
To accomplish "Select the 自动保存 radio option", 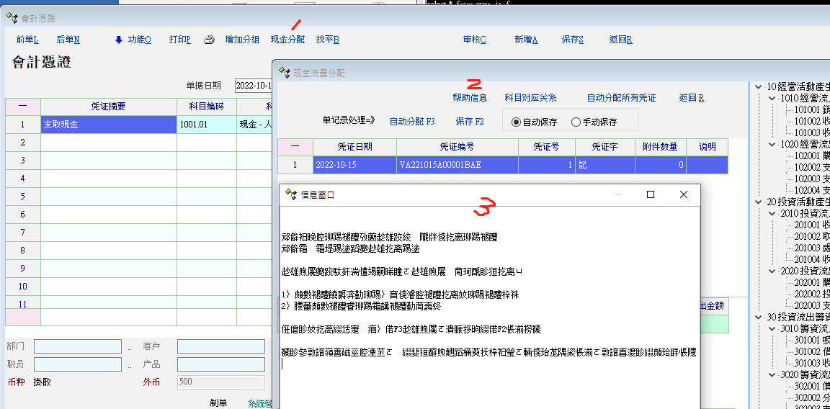I will [x=516, y=122].
